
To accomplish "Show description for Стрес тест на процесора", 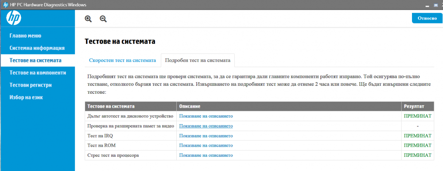I will pos(206,155).
